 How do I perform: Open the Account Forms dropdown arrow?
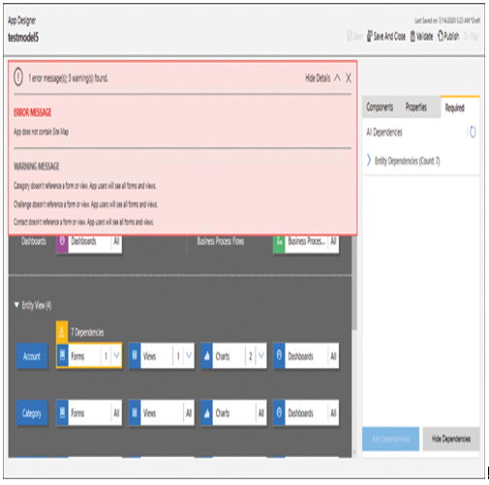[116, 355]
